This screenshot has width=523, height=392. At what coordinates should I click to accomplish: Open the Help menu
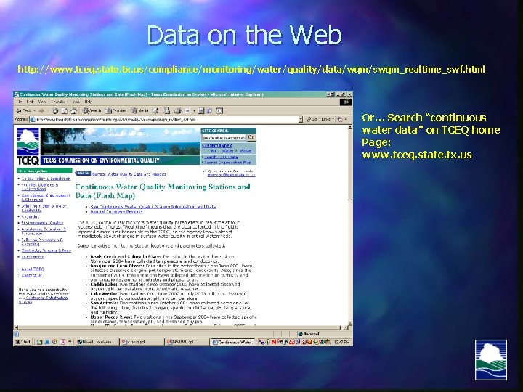click(89, 102)
